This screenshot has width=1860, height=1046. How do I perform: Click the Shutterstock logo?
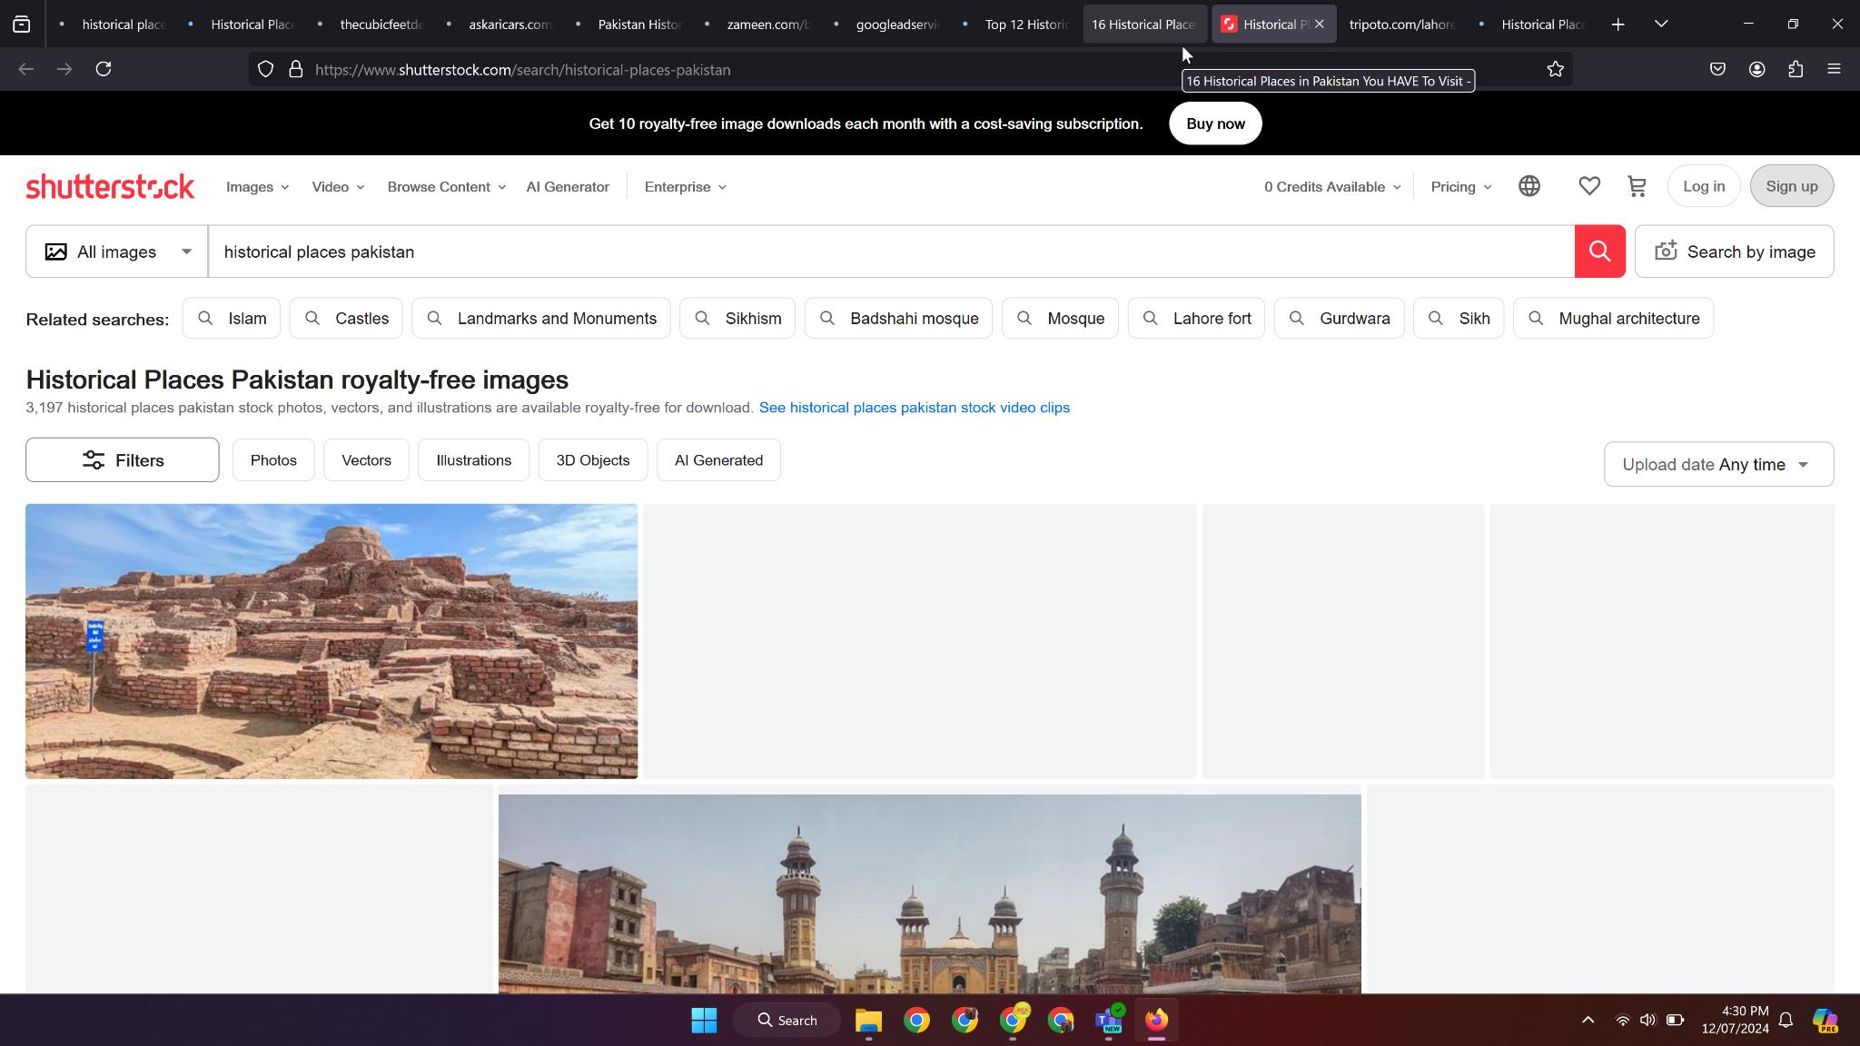click(110, 186)
